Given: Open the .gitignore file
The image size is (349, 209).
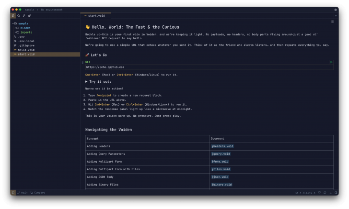Looking at the screenshot, I should 26,45.
